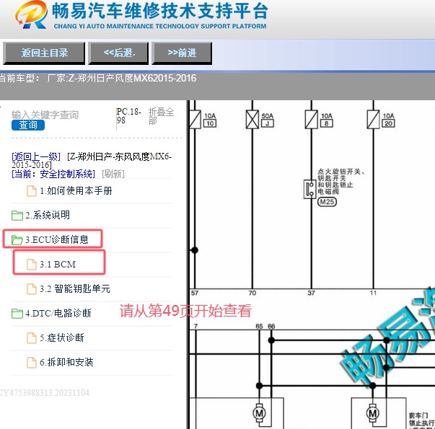Viewport: 435px width, 429px height.
Task: Open 3.2 智能钥匙单元 entry
Action: click(x=75, y=288)
